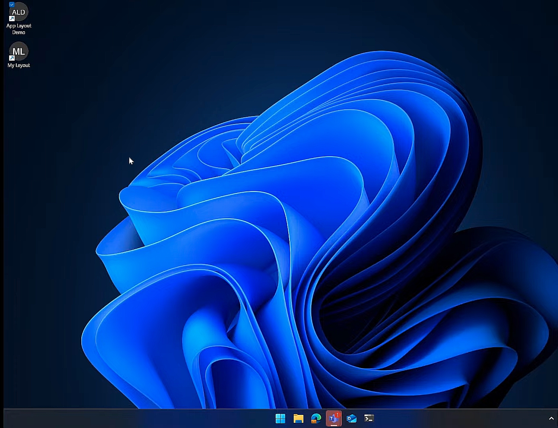Open Outlook from the taskbar
The height and width of the screenshot is (428, 558).
pyautogui.click(x=351, y=418)
